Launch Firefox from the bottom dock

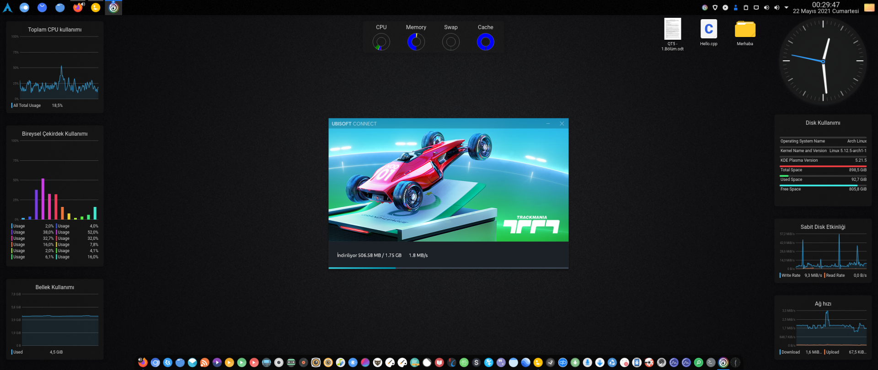coord(143,363)
